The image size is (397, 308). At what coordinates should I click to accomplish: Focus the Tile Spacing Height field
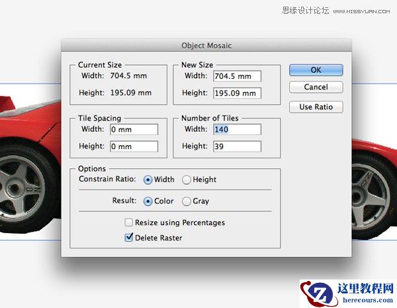point(134,146)
